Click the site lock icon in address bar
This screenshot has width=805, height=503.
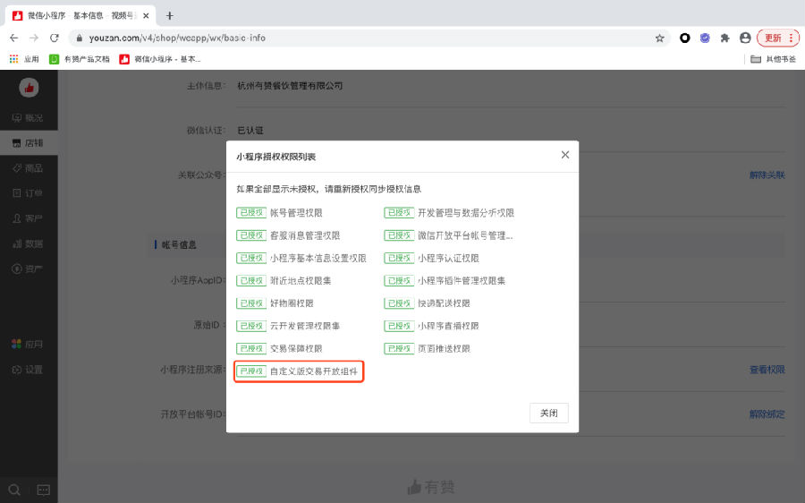79,38
